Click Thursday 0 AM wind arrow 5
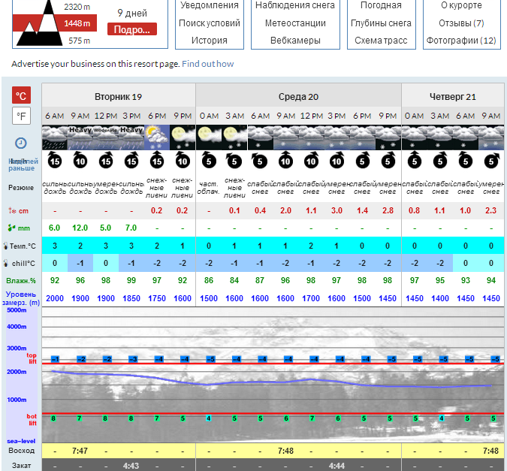Image resolution: width=507 pixels, height=471 pixels. coord(415,159)
